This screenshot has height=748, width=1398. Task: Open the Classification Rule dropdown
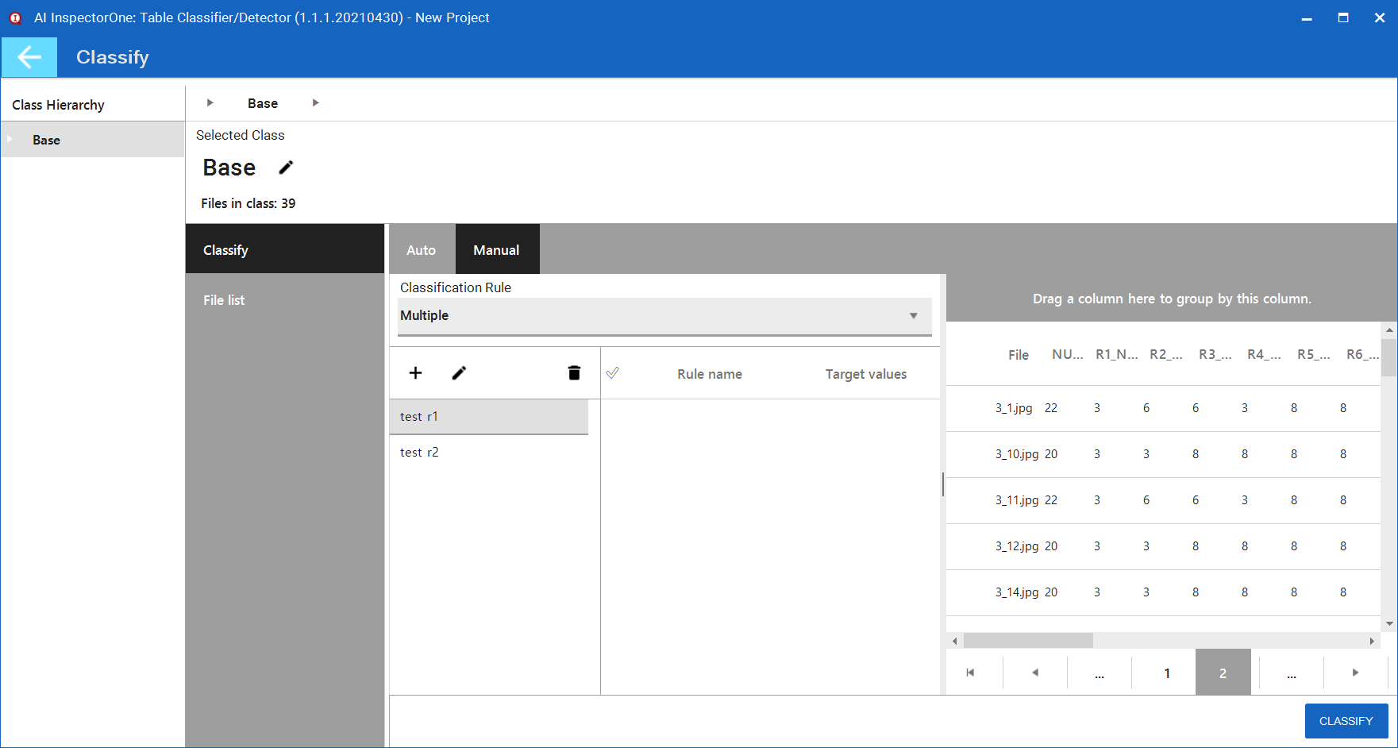coord(664,316)
